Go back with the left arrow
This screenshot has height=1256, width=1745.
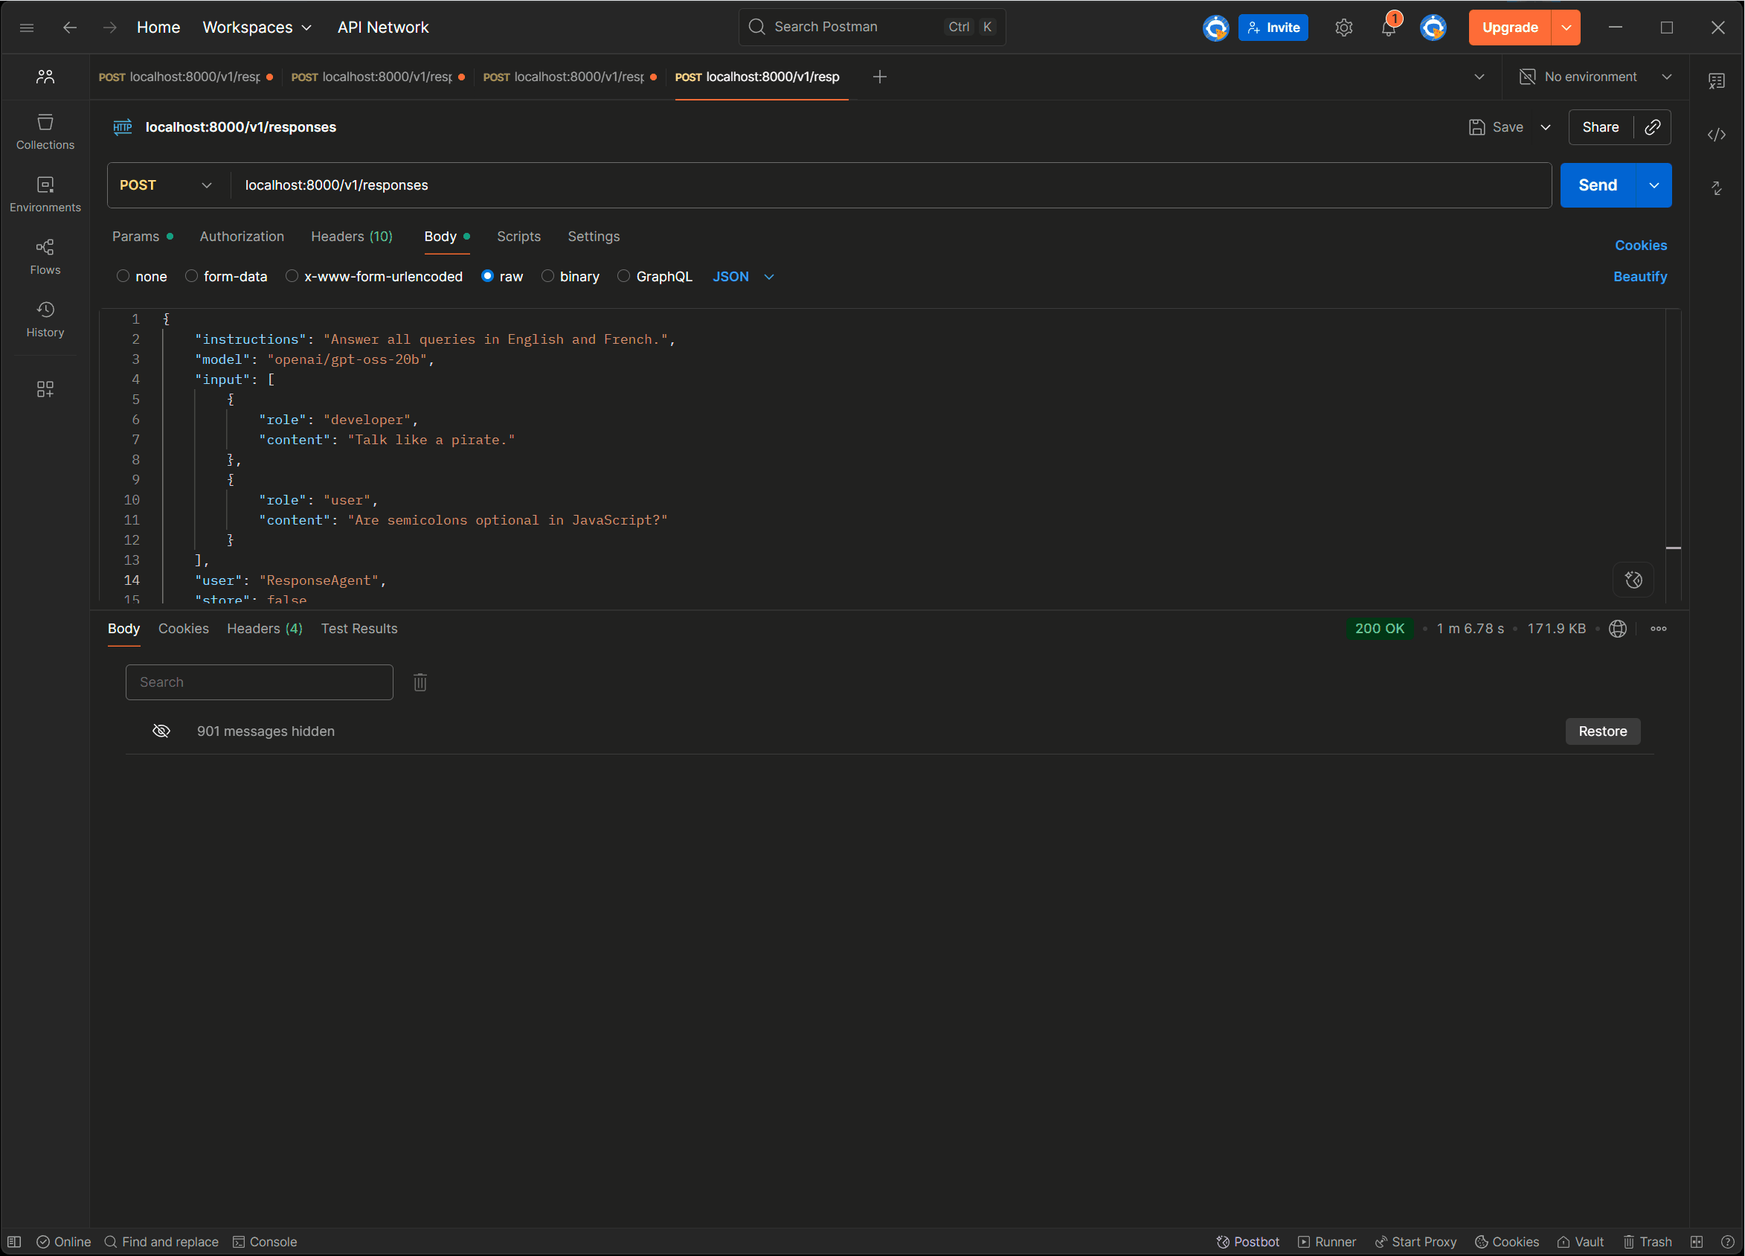click(70, 28)
